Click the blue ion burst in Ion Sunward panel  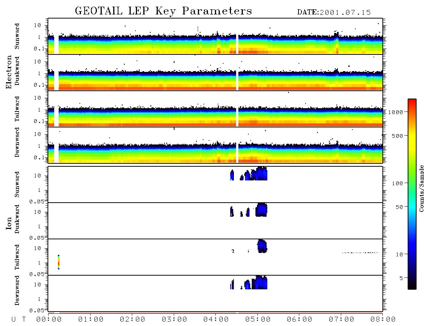coord(261,174)
